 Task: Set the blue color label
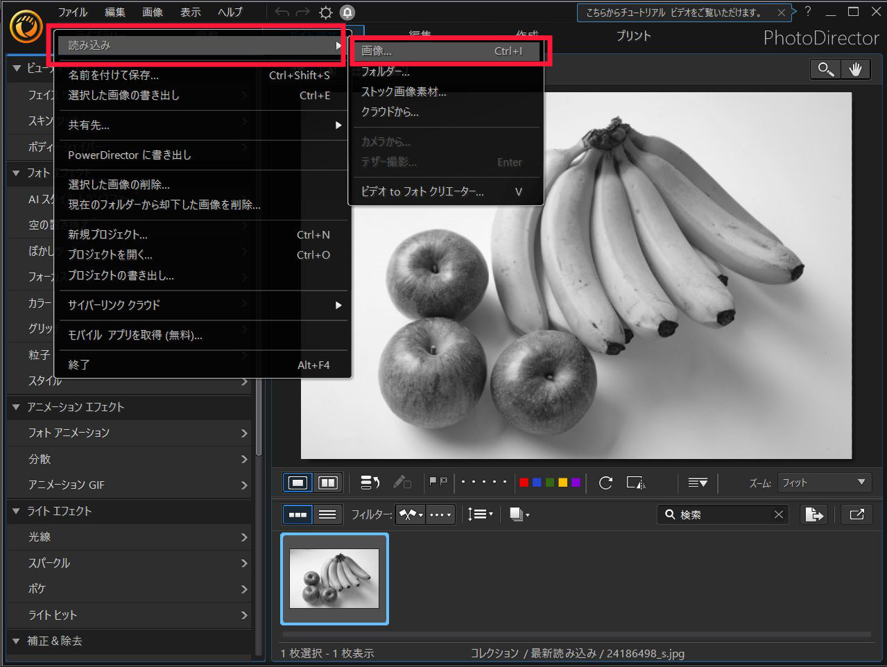click(x=537, y=483)
